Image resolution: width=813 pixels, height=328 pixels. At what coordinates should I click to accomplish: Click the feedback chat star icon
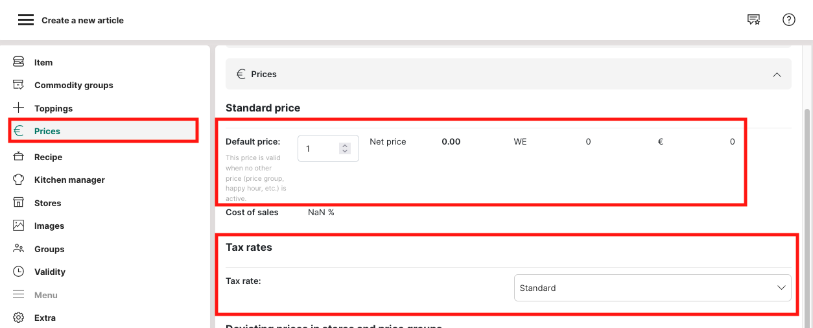pyautogui.click(x=753, y=20)
